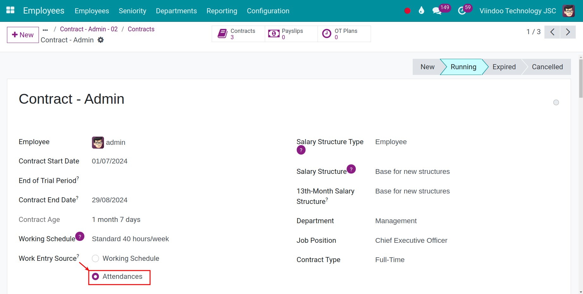This screenshot has height=294, width=583.
Task: Set status to New
Action: click(x=427, y=67)
